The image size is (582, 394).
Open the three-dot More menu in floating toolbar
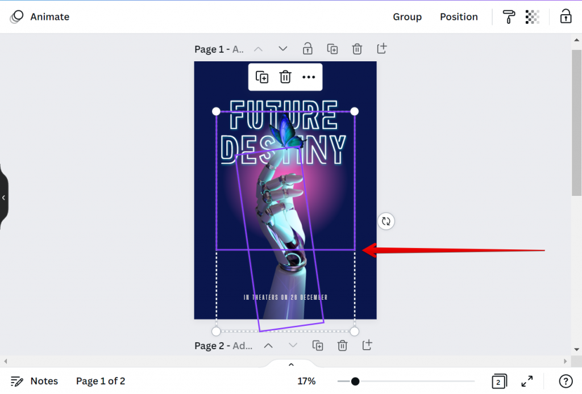[x=309, y=77]
